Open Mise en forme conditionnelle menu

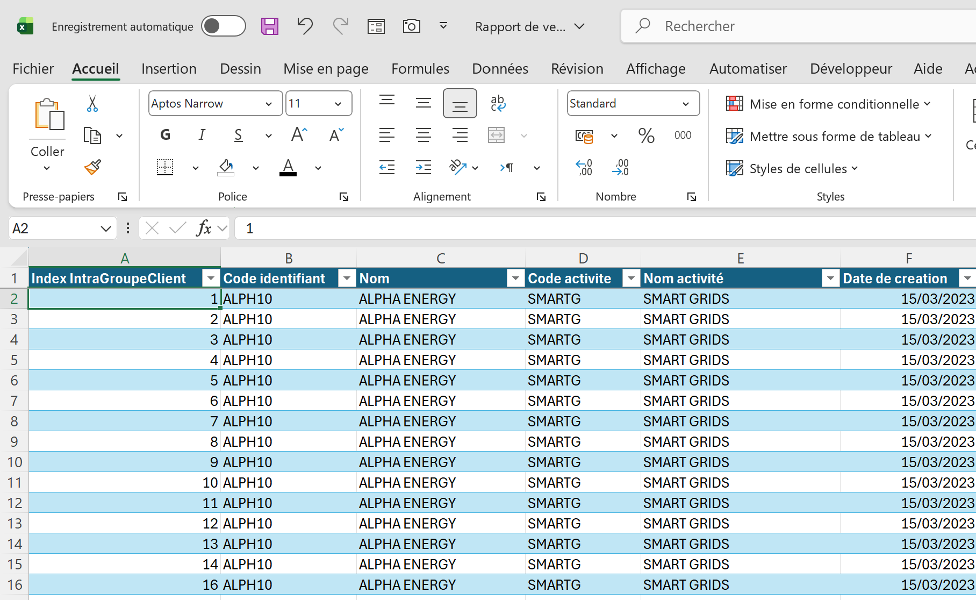828,104
